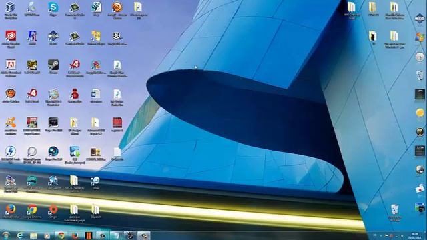Click the sun weather gadget in the sidebar

[420, 113]
